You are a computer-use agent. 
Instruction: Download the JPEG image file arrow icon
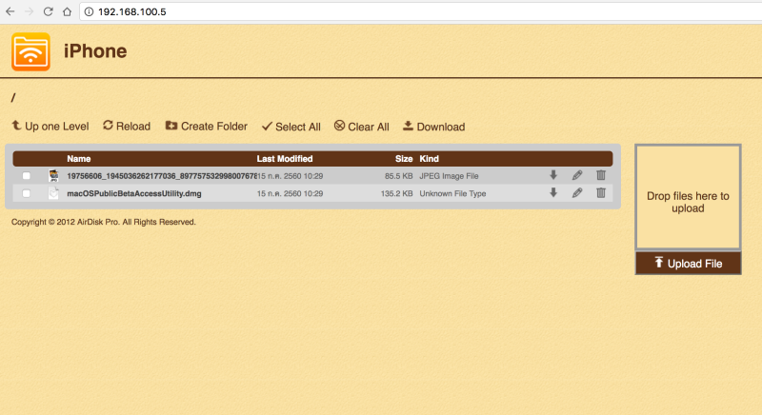point(553,175)
